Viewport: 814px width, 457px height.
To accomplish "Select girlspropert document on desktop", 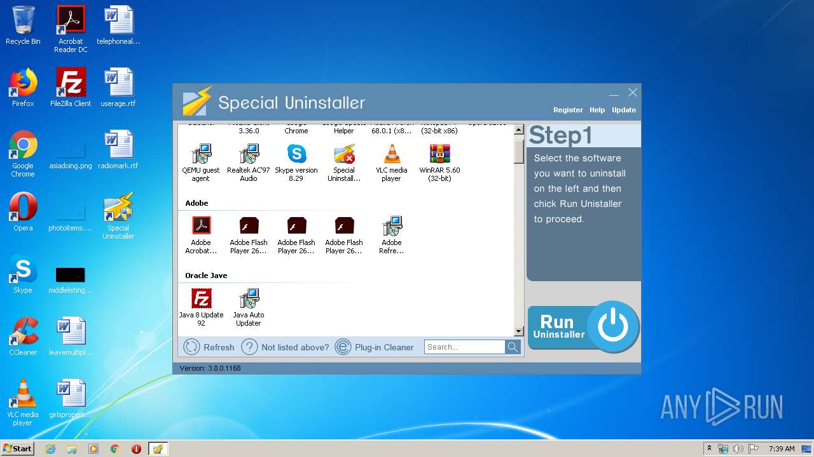I will click(71, 399).
